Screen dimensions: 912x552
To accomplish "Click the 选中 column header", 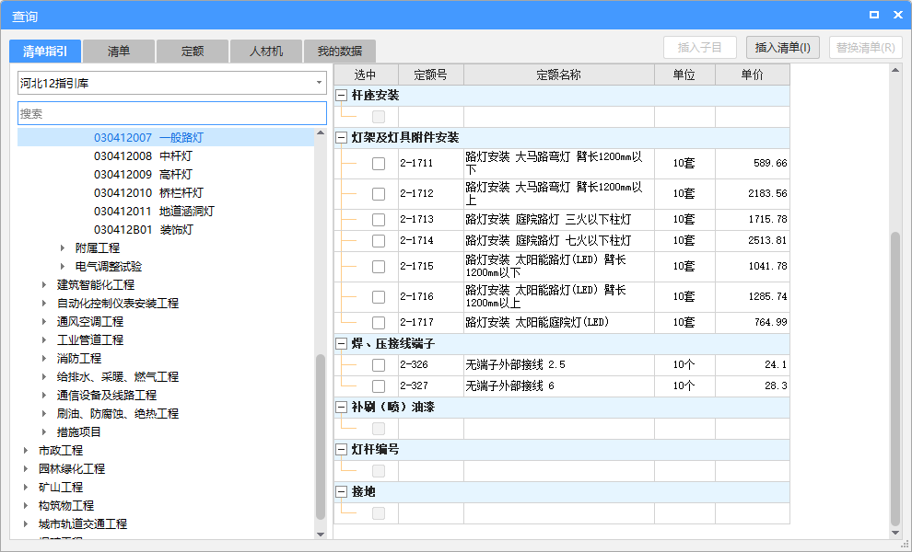I will point(366,75).
